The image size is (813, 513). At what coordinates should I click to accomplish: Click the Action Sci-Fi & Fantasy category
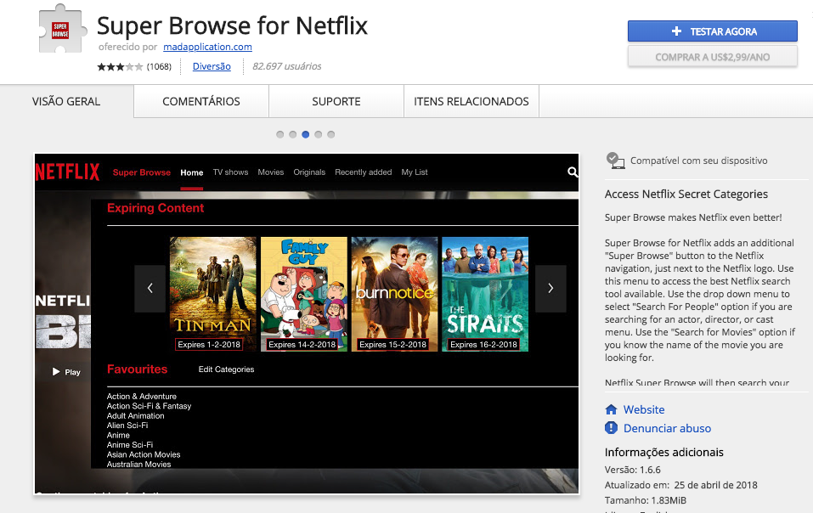click(x=149, y=406)
